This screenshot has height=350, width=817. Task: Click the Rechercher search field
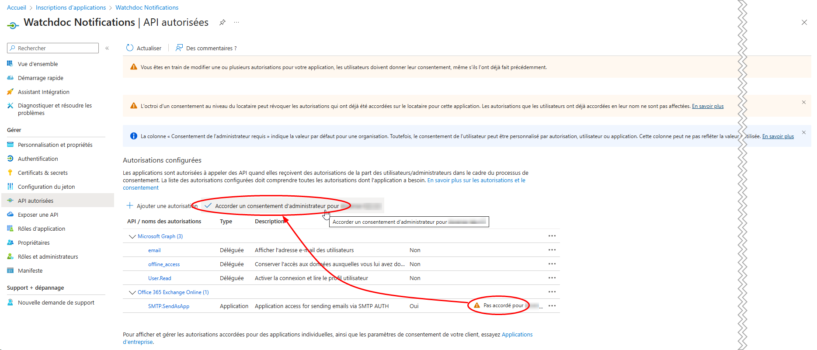[53, 48]
